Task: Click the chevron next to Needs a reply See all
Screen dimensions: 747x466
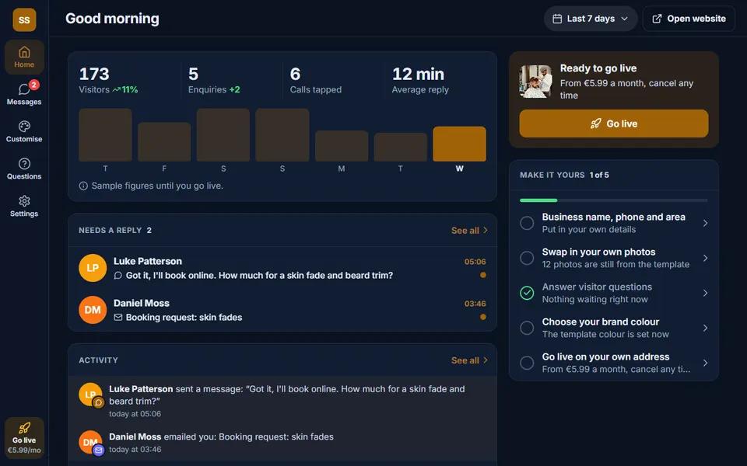Action: tap(486, 230)
